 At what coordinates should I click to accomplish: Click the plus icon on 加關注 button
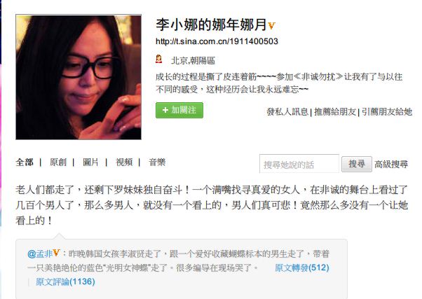tap(165, 110)
